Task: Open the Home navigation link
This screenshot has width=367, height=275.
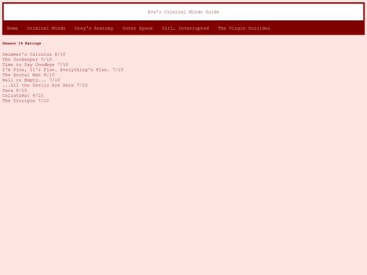Action: click(x=12, y=29)
